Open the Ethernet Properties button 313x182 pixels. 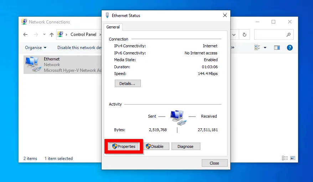[124, 146]
